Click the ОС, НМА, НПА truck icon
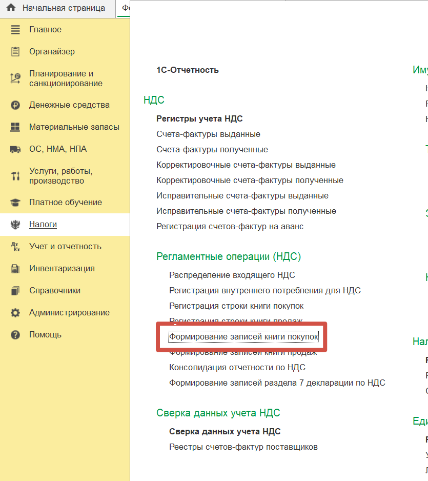Viewport: 428px width, 481px height. [x=15, y=149]
